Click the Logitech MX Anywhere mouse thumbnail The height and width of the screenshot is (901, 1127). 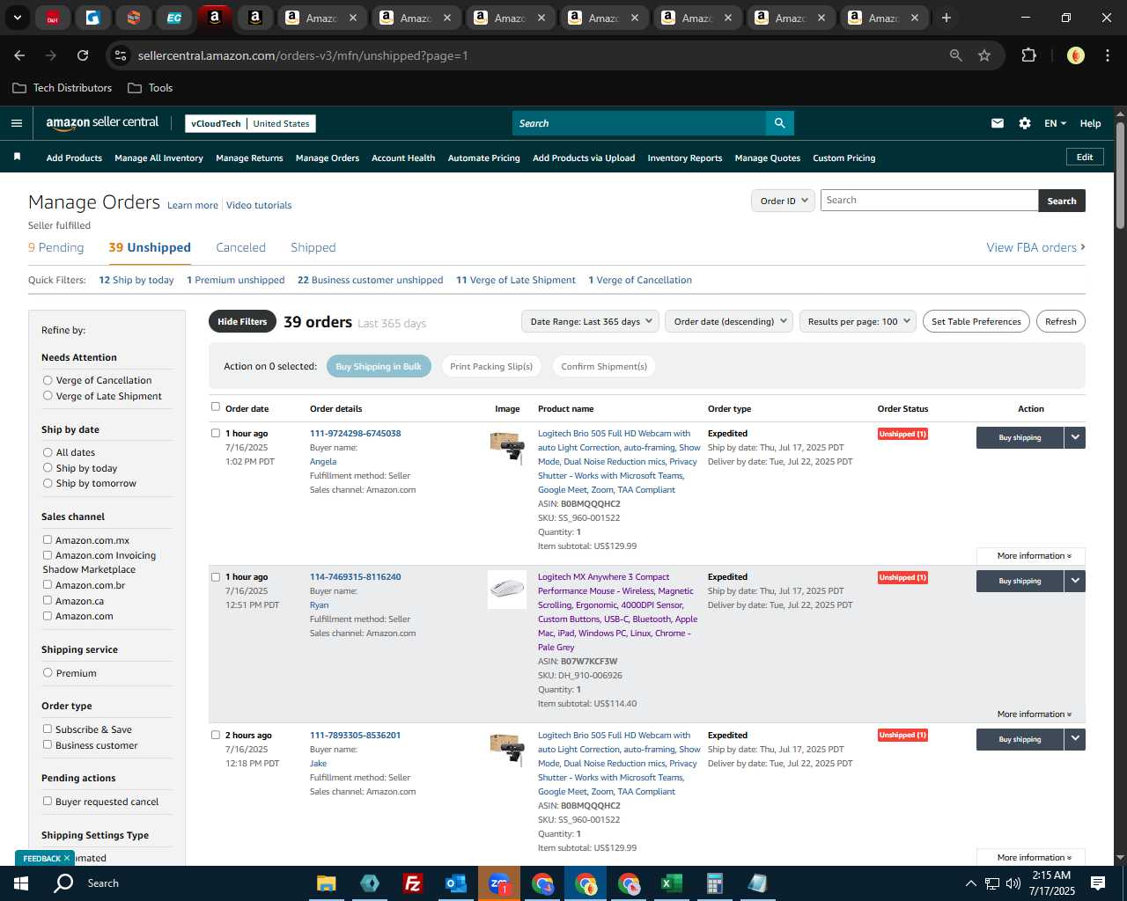(507, 590)
